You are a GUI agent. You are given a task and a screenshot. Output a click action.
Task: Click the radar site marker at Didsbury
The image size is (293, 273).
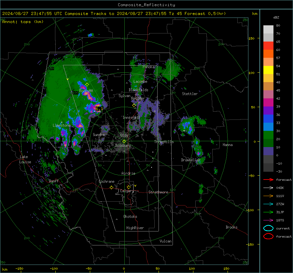pyautogui.click(x=124, y=142)
